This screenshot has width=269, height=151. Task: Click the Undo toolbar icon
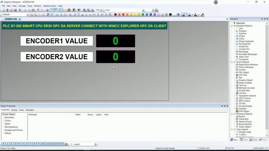[38, 10]
